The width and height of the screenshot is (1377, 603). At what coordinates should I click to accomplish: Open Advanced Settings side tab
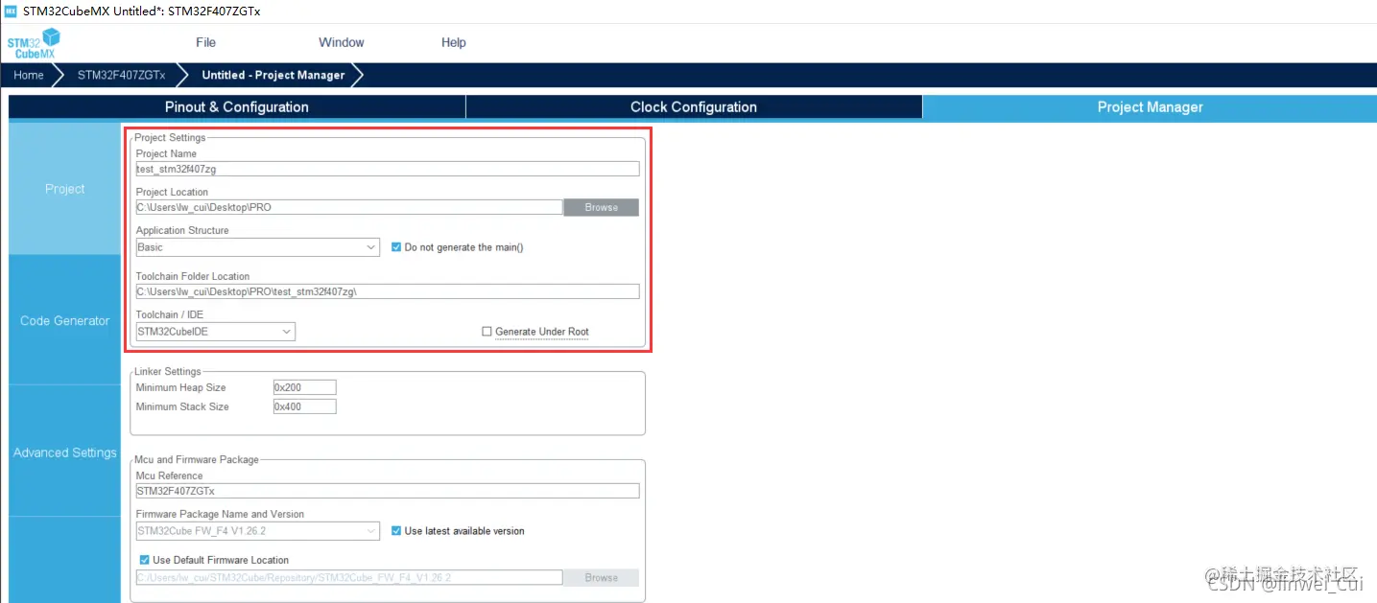click(x=65, y=452)
